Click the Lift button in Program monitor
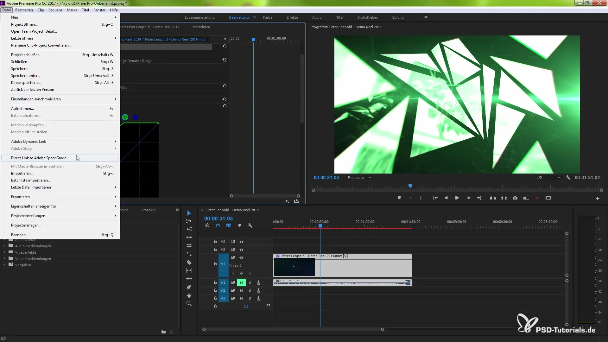Viewport: 608px width, 342px height. (x=493, y=198)
